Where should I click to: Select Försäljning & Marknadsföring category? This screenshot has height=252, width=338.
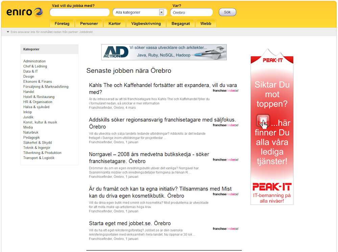pos(46,86)
